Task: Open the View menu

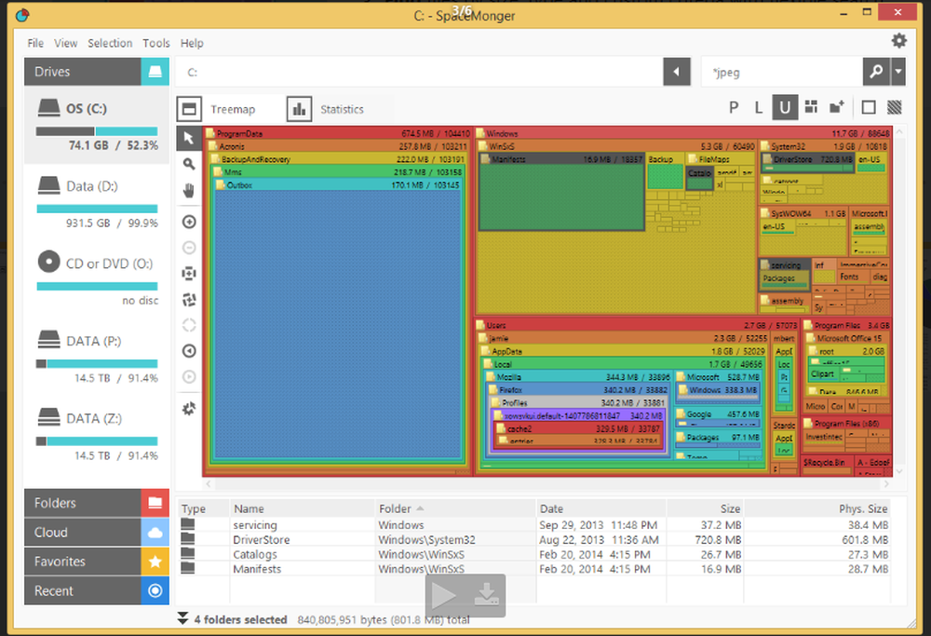Action: click(65, 43)
